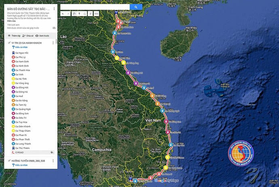Screen dimensions: 279x187
Task: Click Xem trước preview eye button
Action: [x=42, y=36]
